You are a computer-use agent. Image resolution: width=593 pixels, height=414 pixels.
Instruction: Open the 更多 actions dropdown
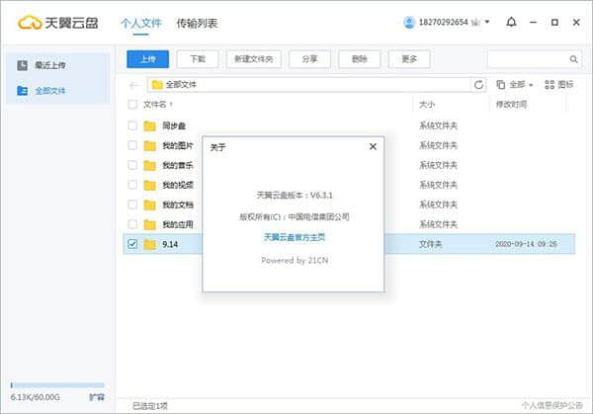tap(408, 59)
